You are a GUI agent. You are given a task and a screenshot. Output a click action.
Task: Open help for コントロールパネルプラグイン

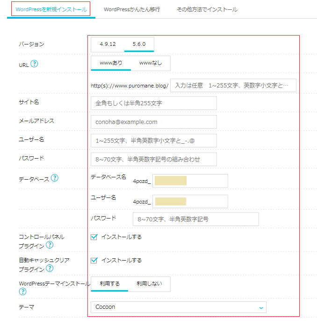[50, 245]
